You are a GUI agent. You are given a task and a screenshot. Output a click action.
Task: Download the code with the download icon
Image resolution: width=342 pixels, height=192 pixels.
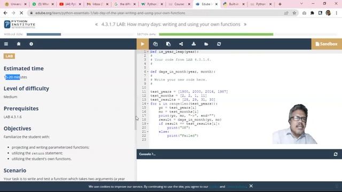[x=193, y=44]
